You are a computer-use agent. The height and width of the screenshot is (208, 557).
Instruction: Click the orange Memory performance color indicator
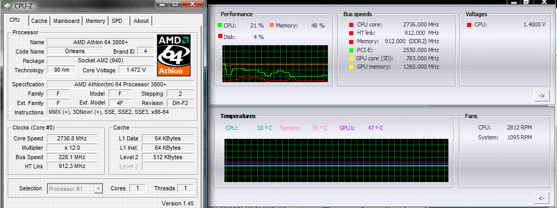pos(272,25)
